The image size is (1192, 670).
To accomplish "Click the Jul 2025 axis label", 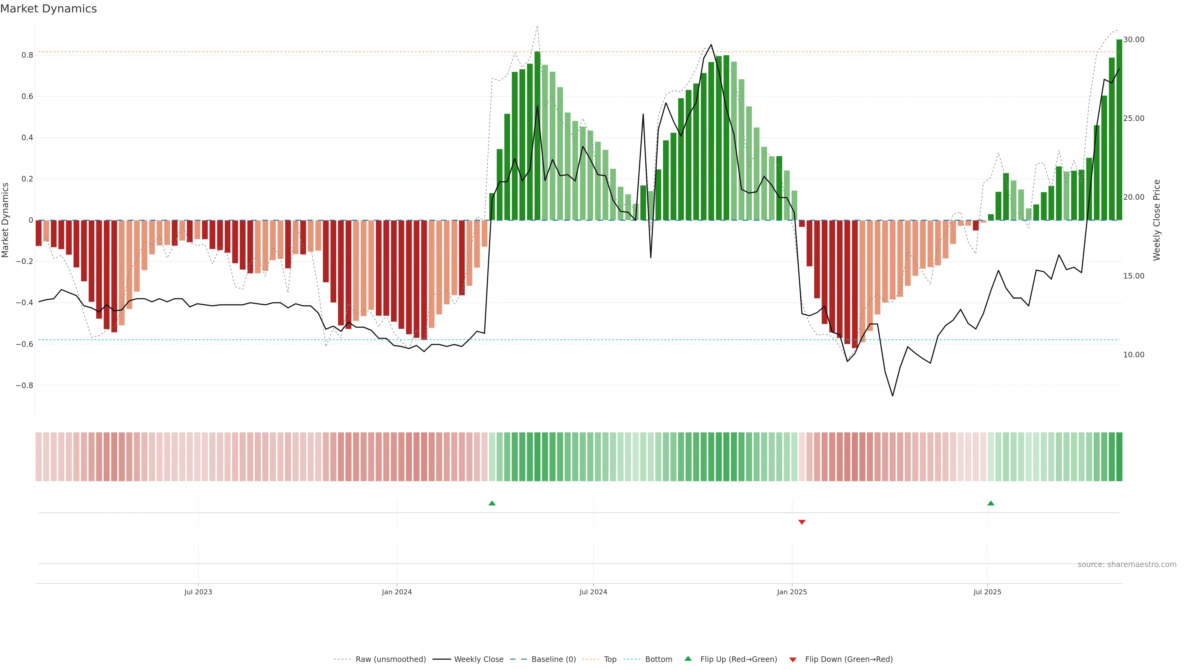I will pyautogui.click(x=987, y=592).
